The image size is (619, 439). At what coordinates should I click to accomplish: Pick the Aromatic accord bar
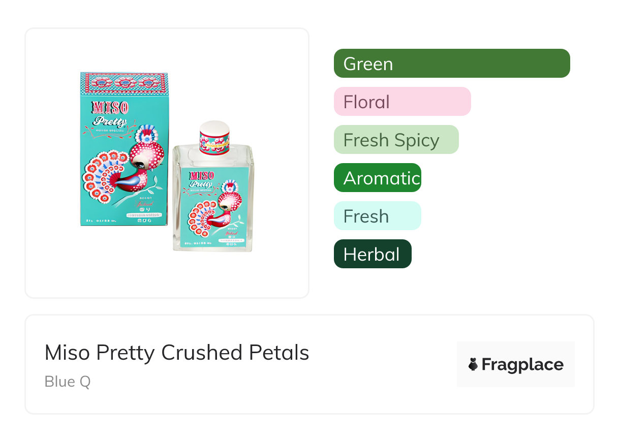point(377,178)
